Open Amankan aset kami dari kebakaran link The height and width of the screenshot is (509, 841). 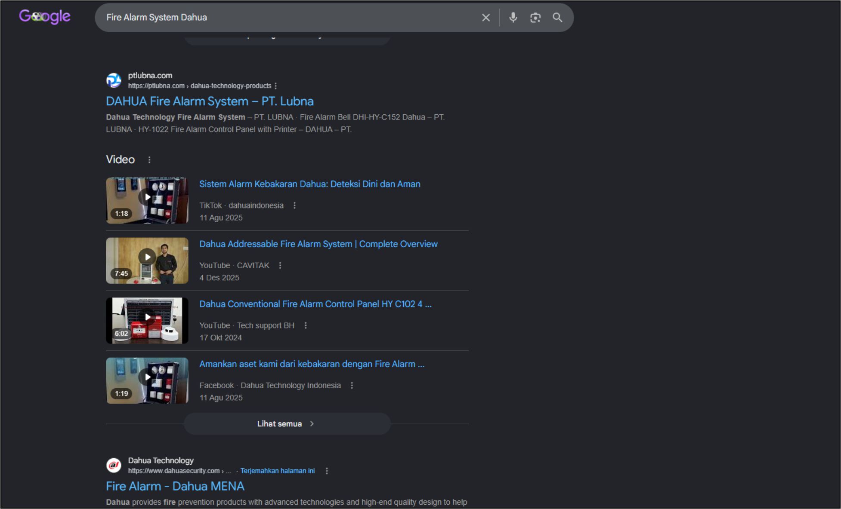312,364
